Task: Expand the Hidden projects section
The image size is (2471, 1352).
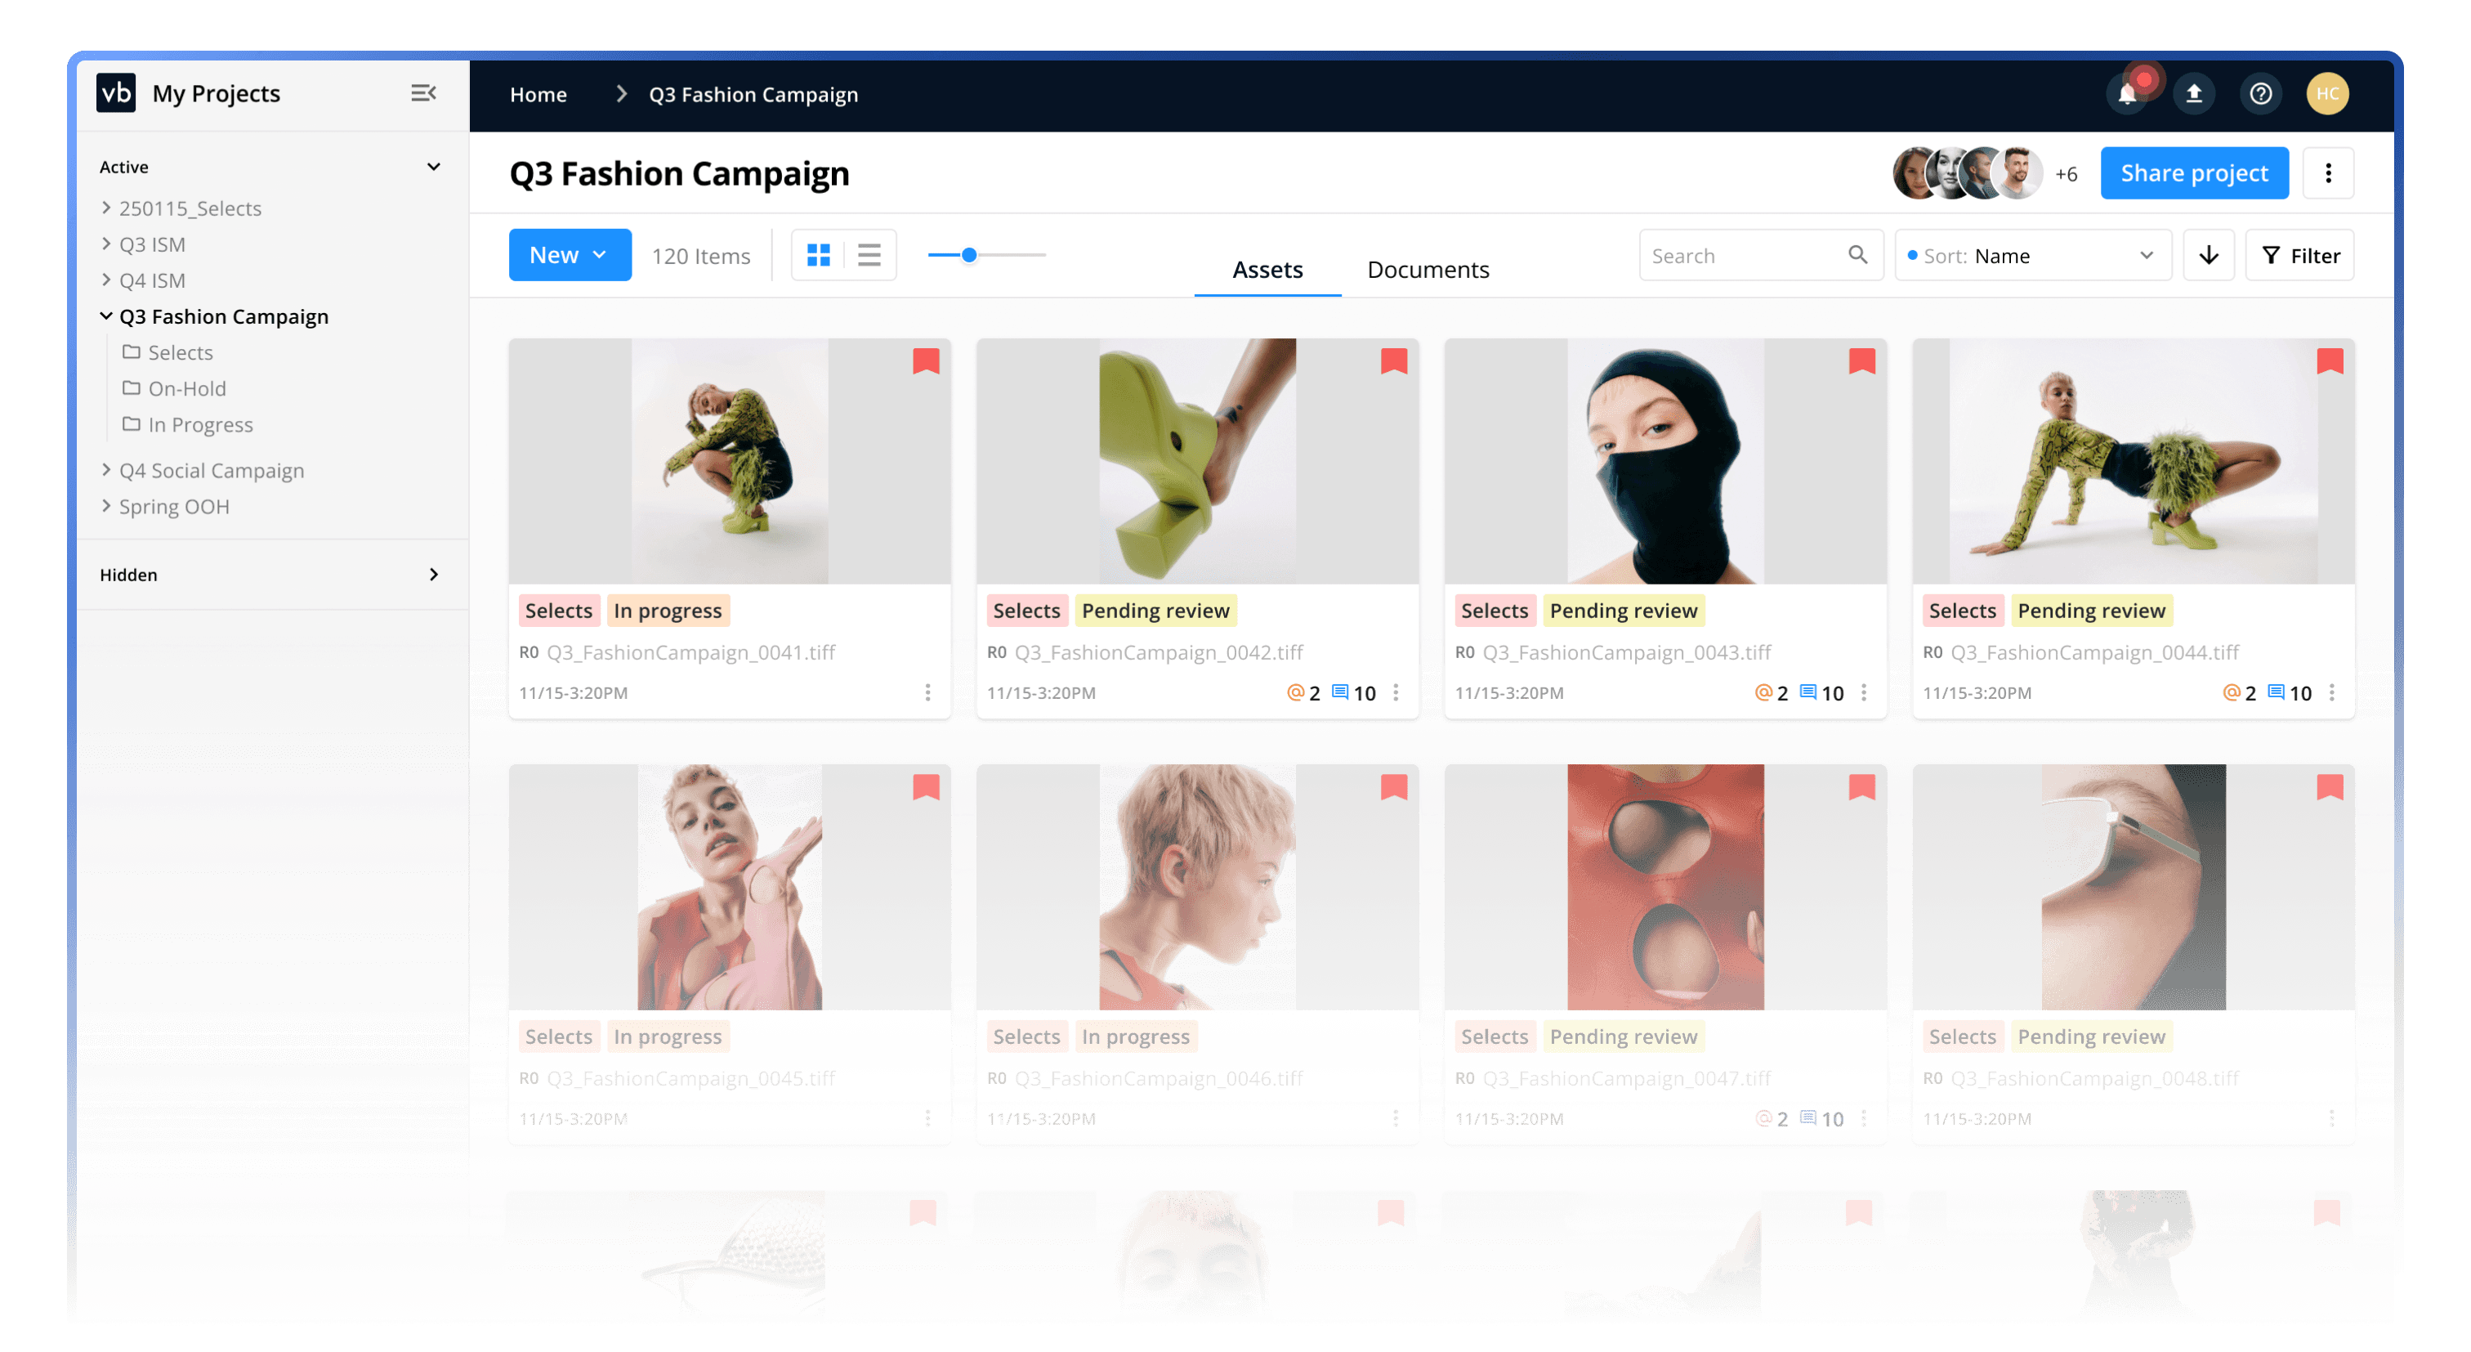Action: point(434,575)
